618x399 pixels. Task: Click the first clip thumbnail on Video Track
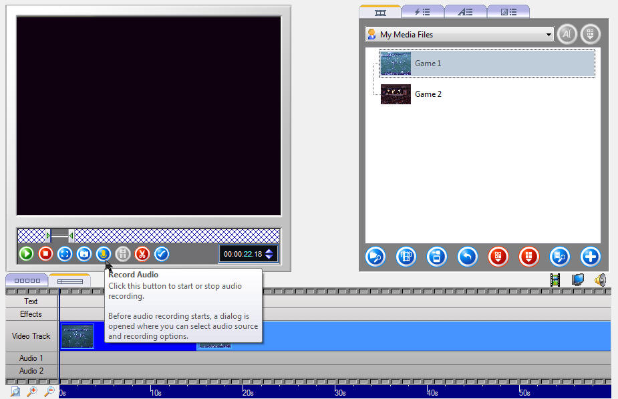(78, 336)
